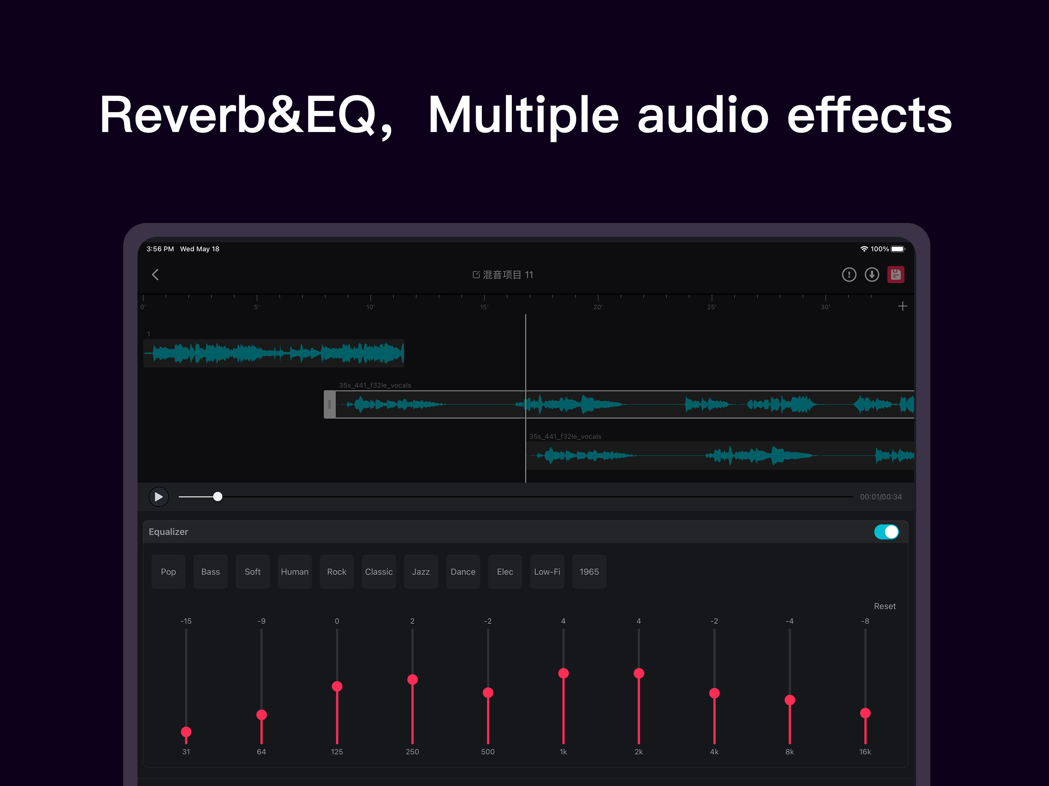Click Reset to clear equalizer values
The image size is (1049, 786).
884,606
